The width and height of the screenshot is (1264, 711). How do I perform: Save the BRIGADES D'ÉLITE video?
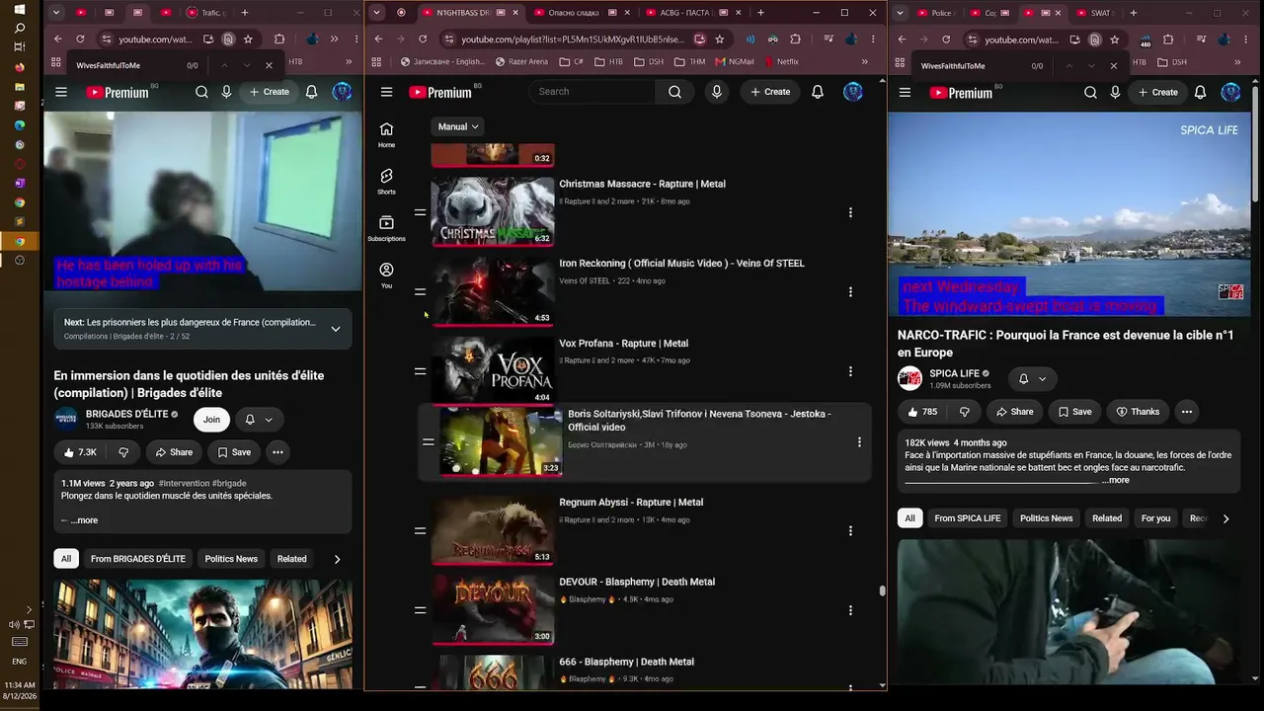[234, 452]
